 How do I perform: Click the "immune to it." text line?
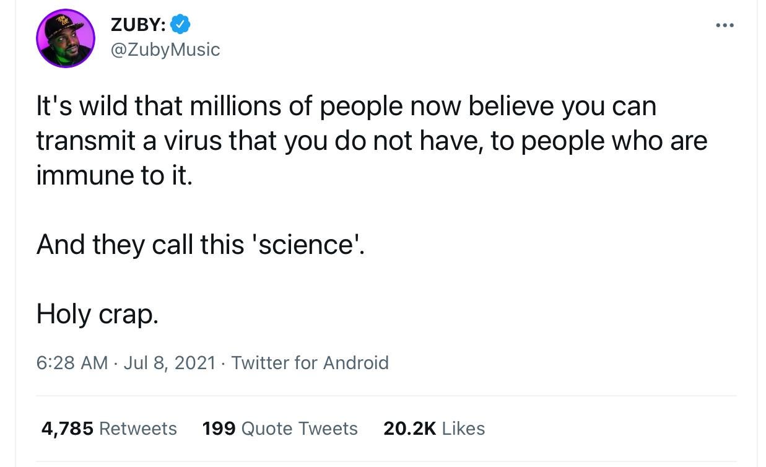click(x=115, y=175)
